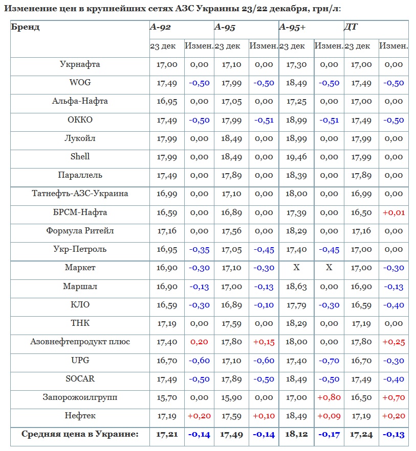Viewport: 416px width, 451px height.
Task: Select the Запорожоилгрупп brand cell
Action: point(80,397)
